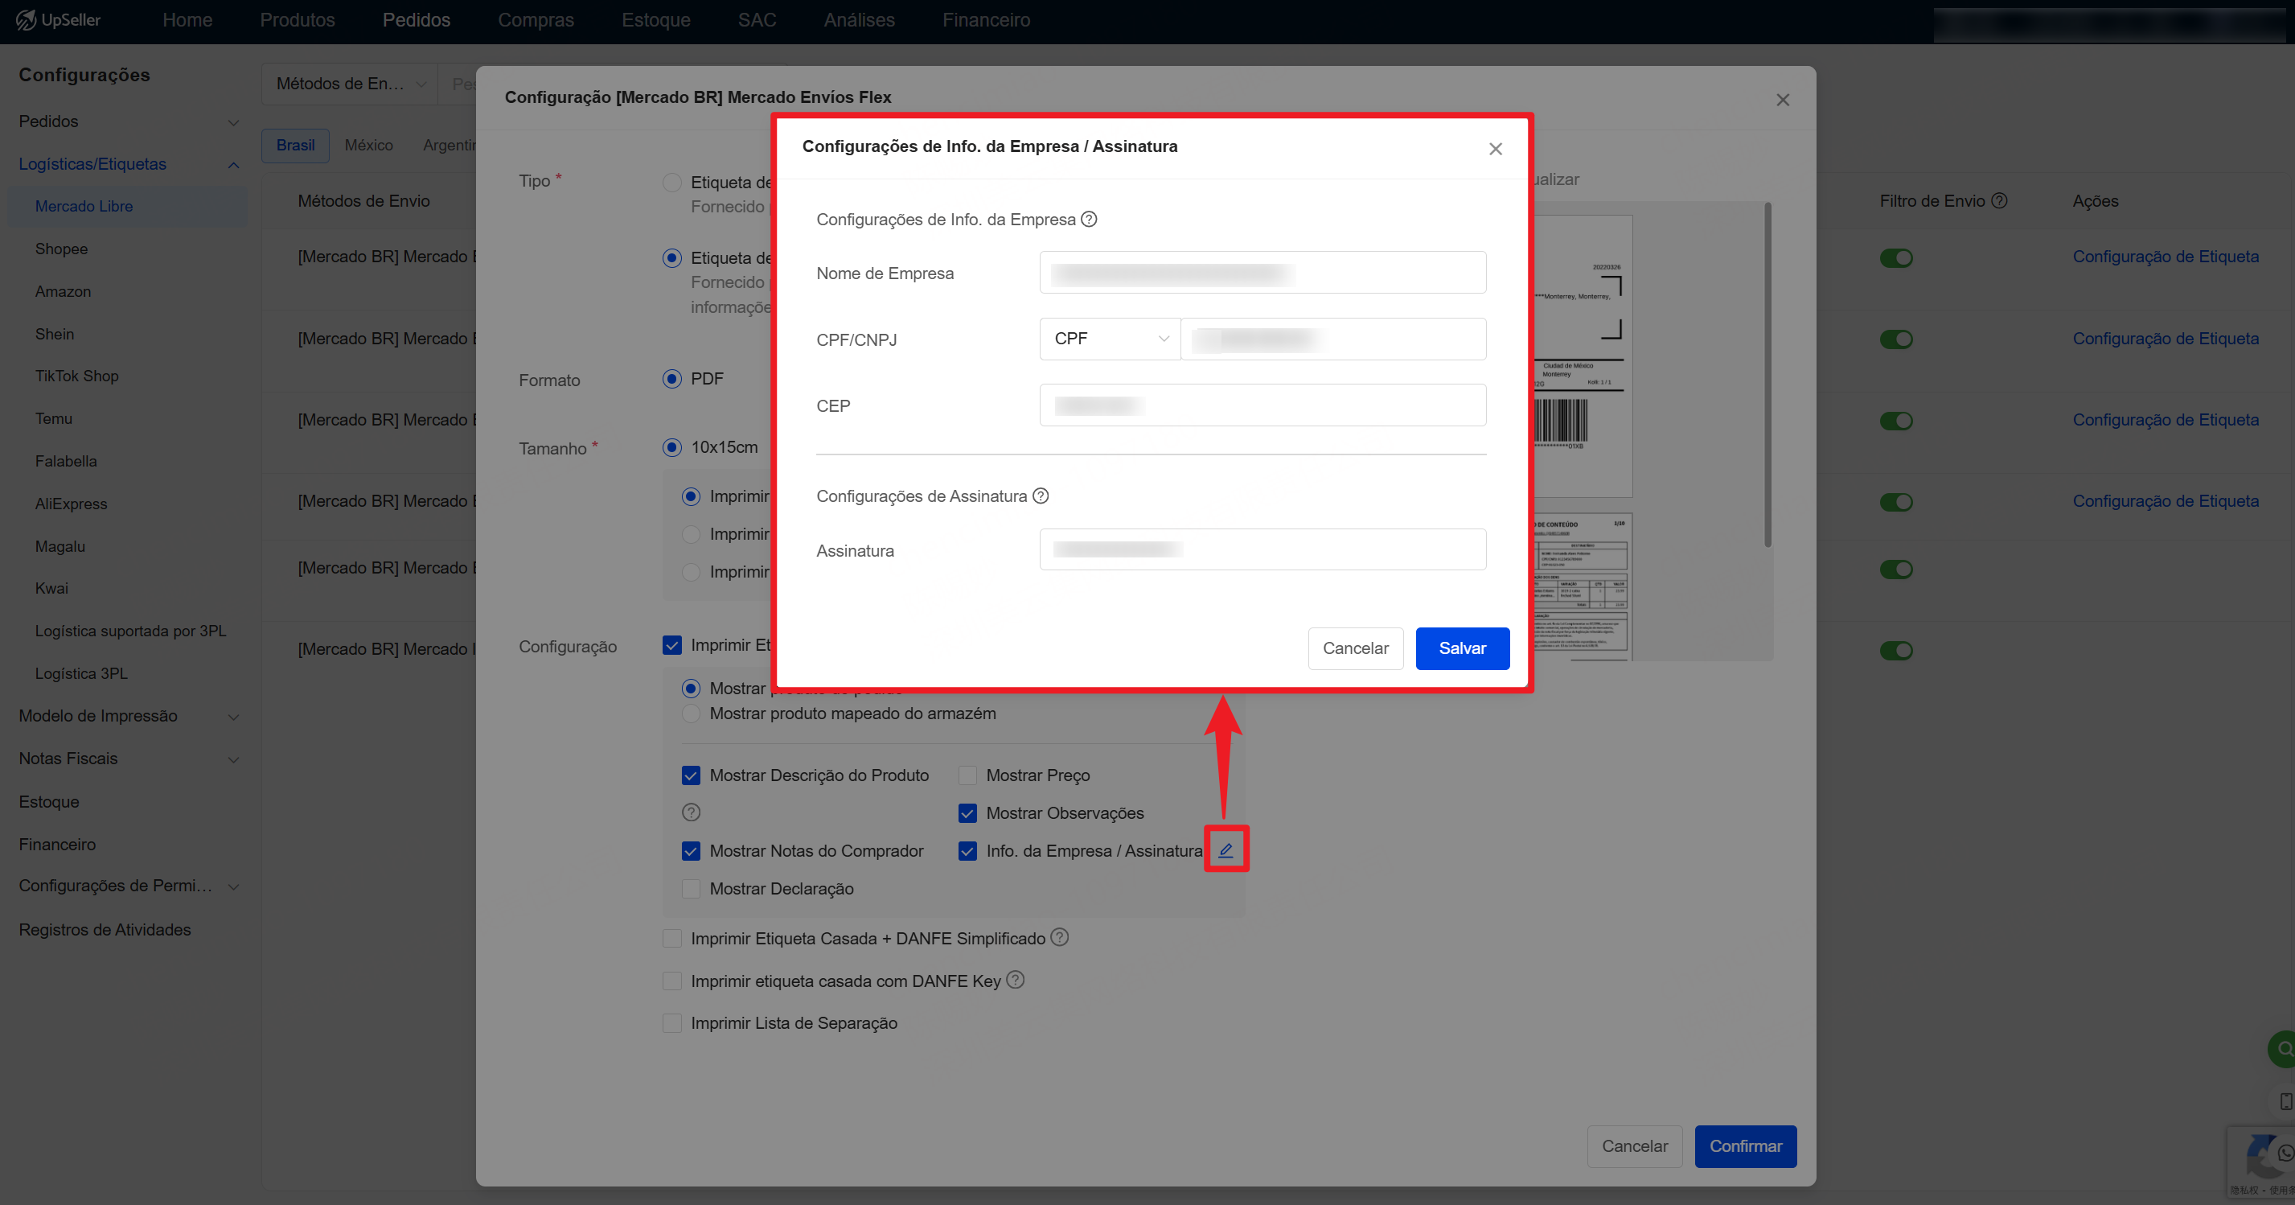Click help icon beside Configurações de Assinatura
This screenshot has width=2295, height=1205.
[x=1040, y=496]
